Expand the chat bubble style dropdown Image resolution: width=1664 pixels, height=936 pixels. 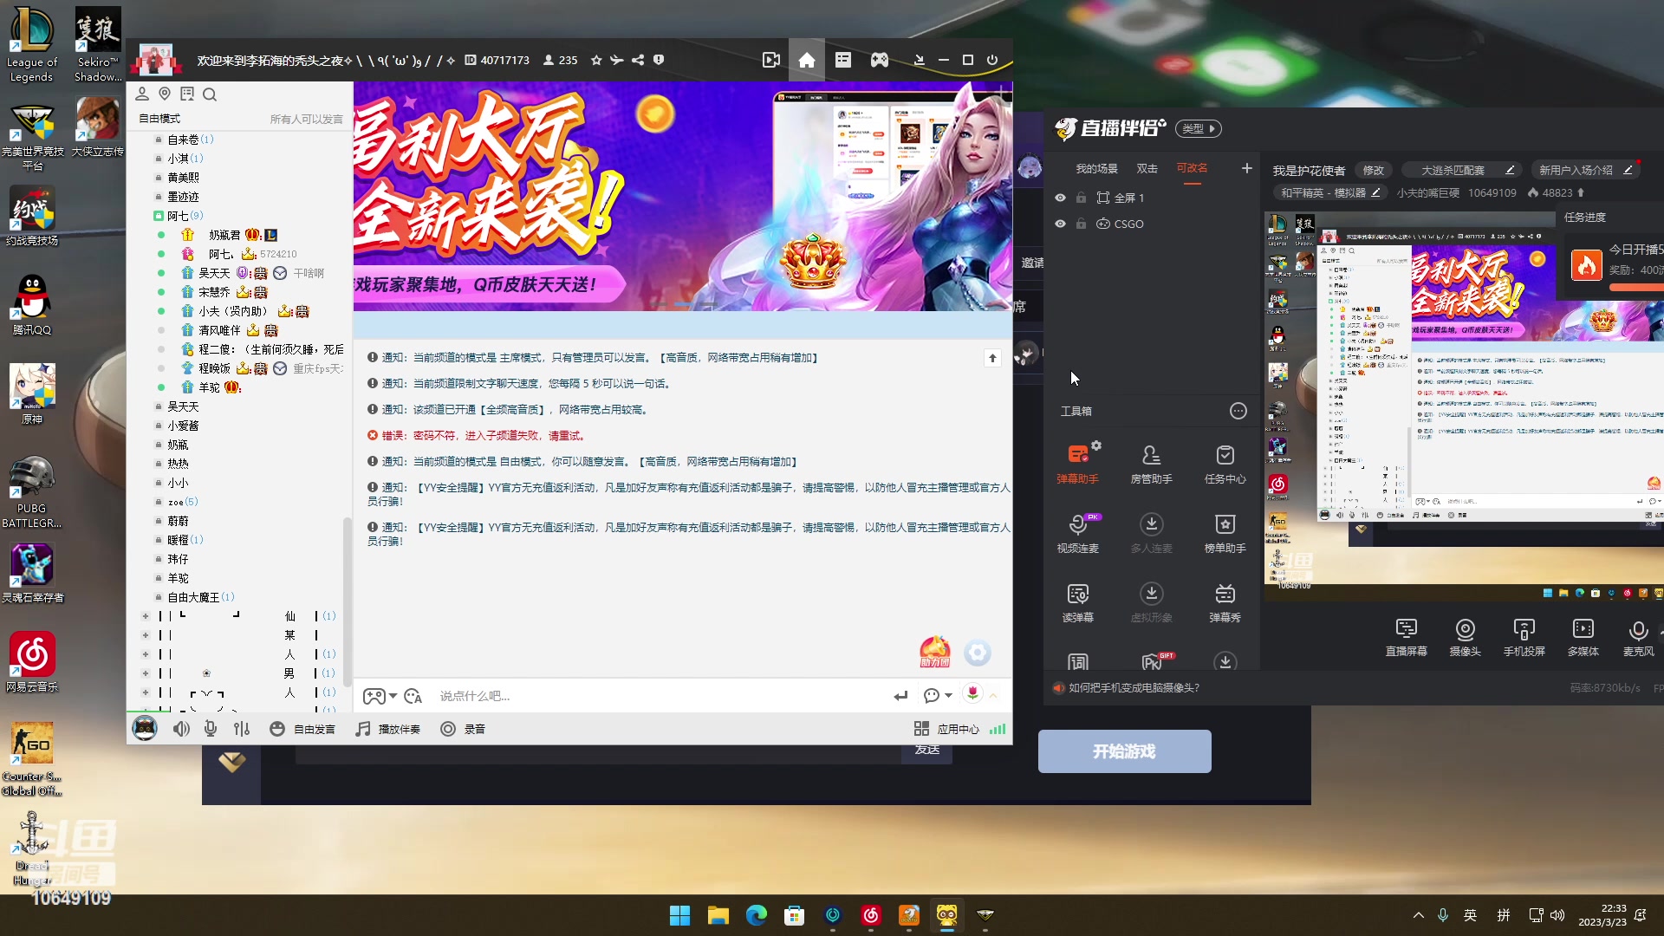click(936, 696)
